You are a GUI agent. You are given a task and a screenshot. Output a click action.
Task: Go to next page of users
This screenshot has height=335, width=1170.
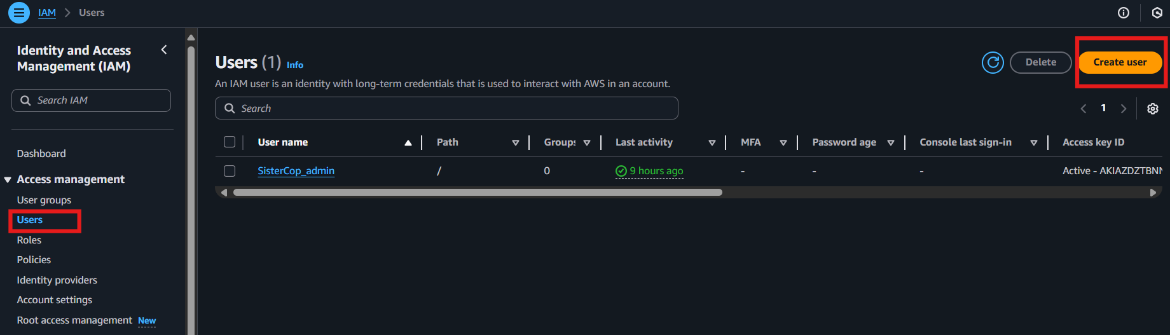pos(1124,109)
